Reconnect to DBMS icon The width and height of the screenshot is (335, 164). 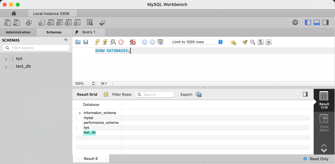pyautogui.click(x=102, y=23)
